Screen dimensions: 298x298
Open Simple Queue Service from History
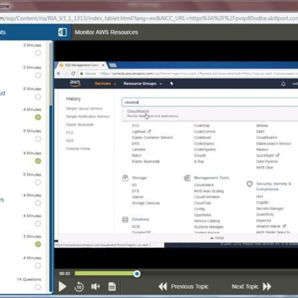click(84, 108)
